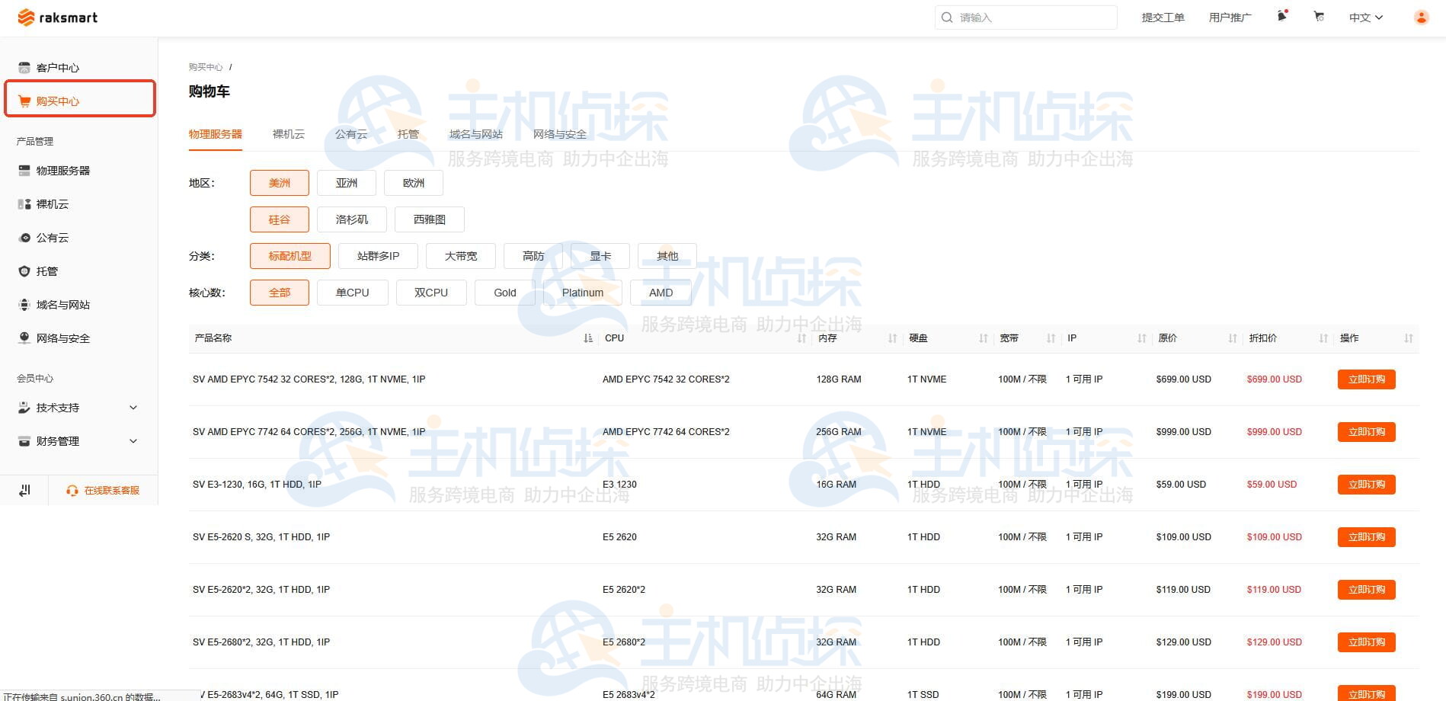Open the shopping cart icon in header
The width and height of the screenshot is (1446, 701).
pyautogui.click(x=1319, y=17)
